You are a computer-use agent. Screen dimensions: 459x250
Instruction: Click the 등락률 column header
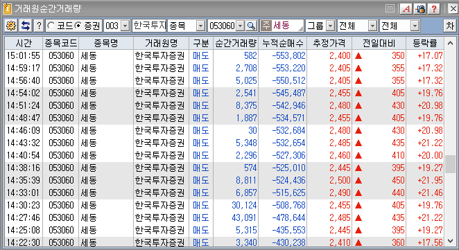pyautogui.click(x=425, y=43)
